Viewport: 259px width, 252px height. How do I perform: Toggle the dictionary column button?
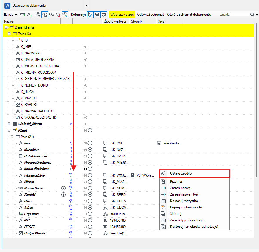tap(97, 15)
